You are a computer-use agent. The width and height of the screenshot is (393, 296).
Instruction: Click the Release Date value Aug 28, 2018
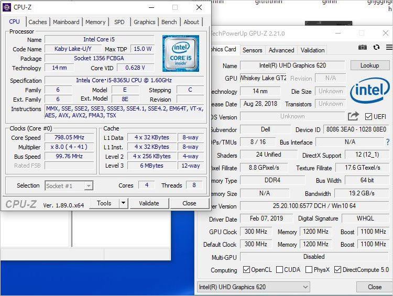[x=260, y=104]
